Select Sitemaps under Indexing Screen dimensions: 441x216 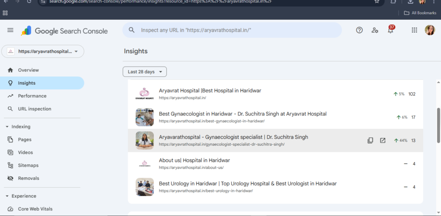tap(28, 165)
